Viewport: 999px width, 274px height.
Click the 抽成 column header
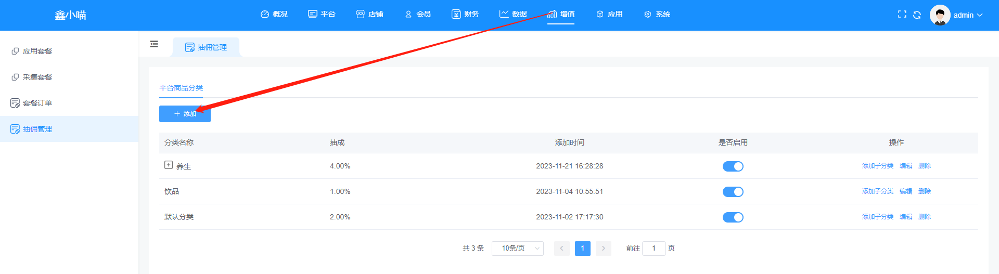click(337, 142)
